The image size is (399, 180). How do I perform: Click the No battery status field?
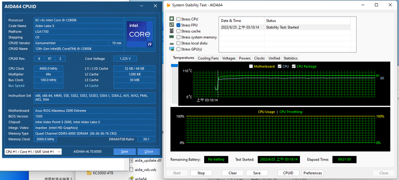[216, 159]
